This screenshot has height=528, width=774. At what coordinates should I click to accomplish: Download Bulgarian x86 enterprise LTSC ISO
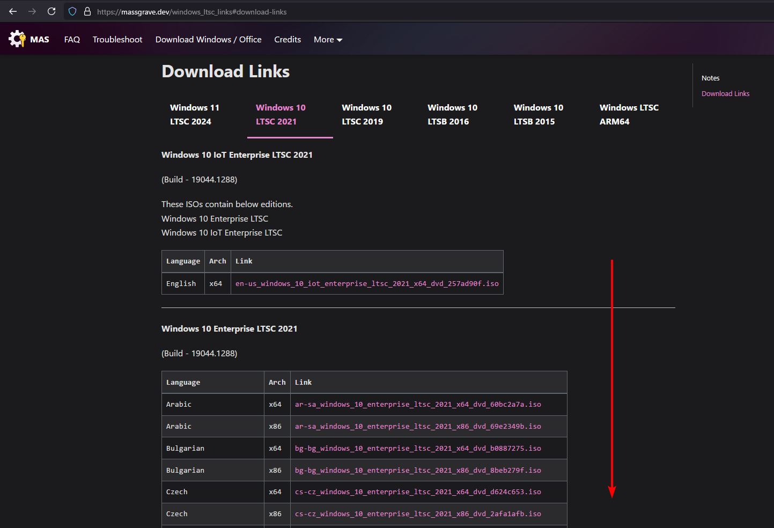tap(418, 471)
